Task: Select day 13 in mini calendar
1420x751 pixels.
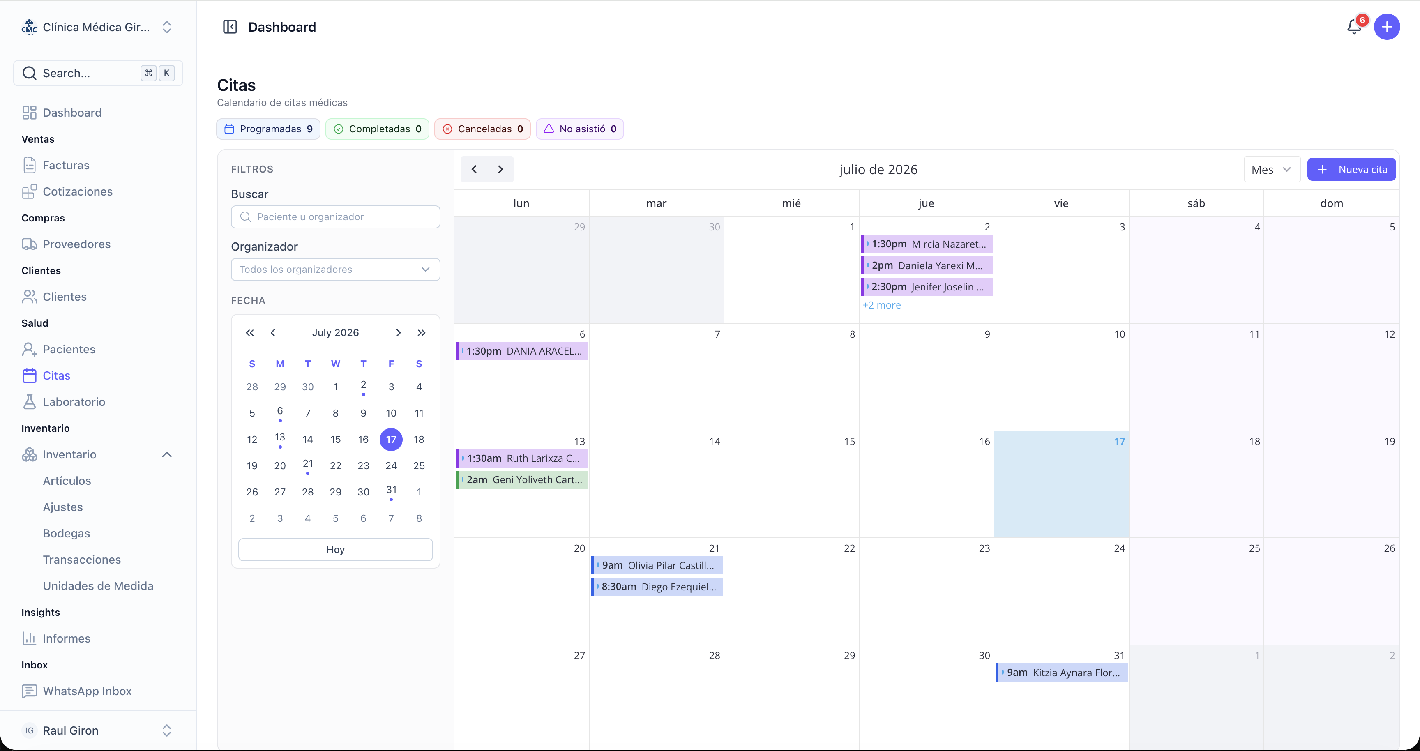Action: coord(280,440)
